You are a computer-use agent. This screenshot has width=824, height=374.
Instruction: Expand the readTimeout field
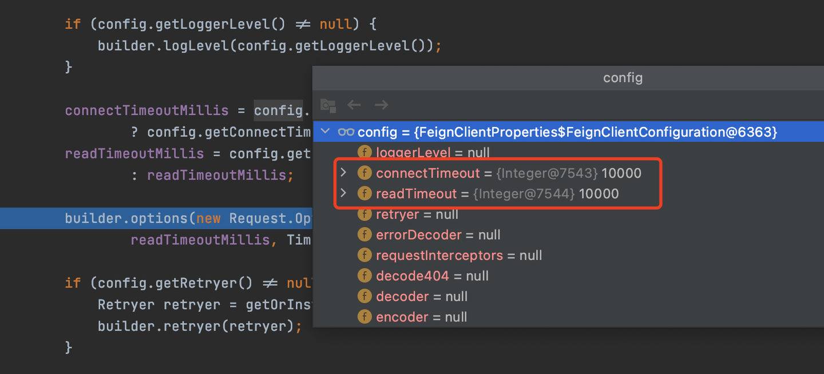(343, 193)
